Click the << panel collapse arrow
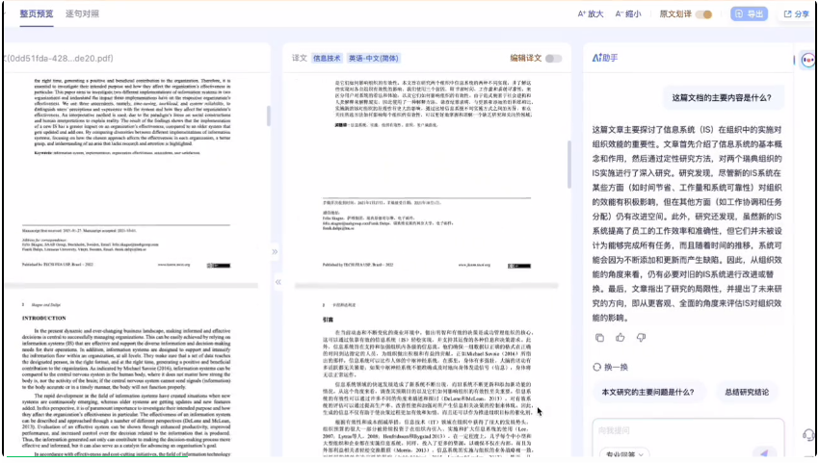 277,282
